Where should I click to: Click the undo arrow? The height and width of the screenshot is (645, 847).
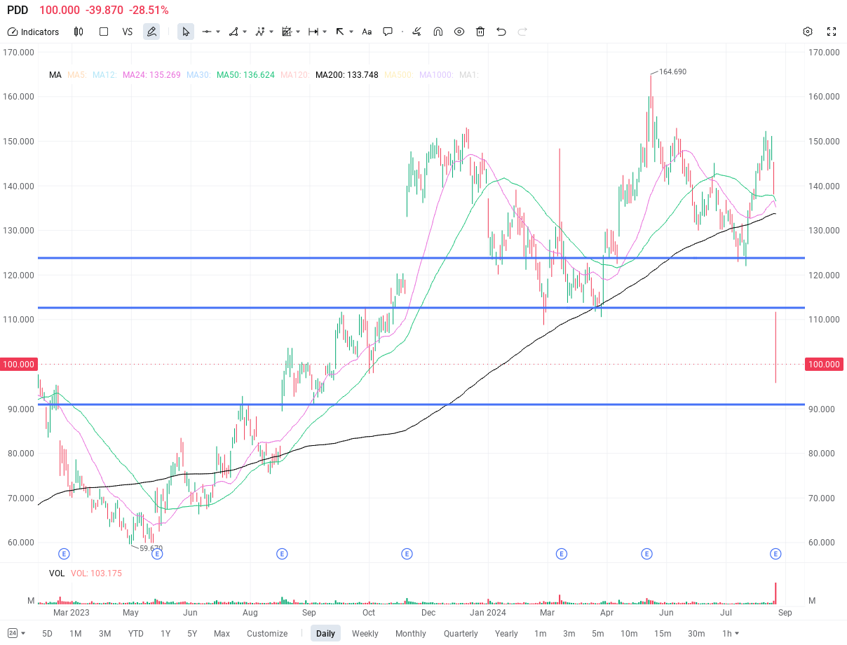coord(501,32)
